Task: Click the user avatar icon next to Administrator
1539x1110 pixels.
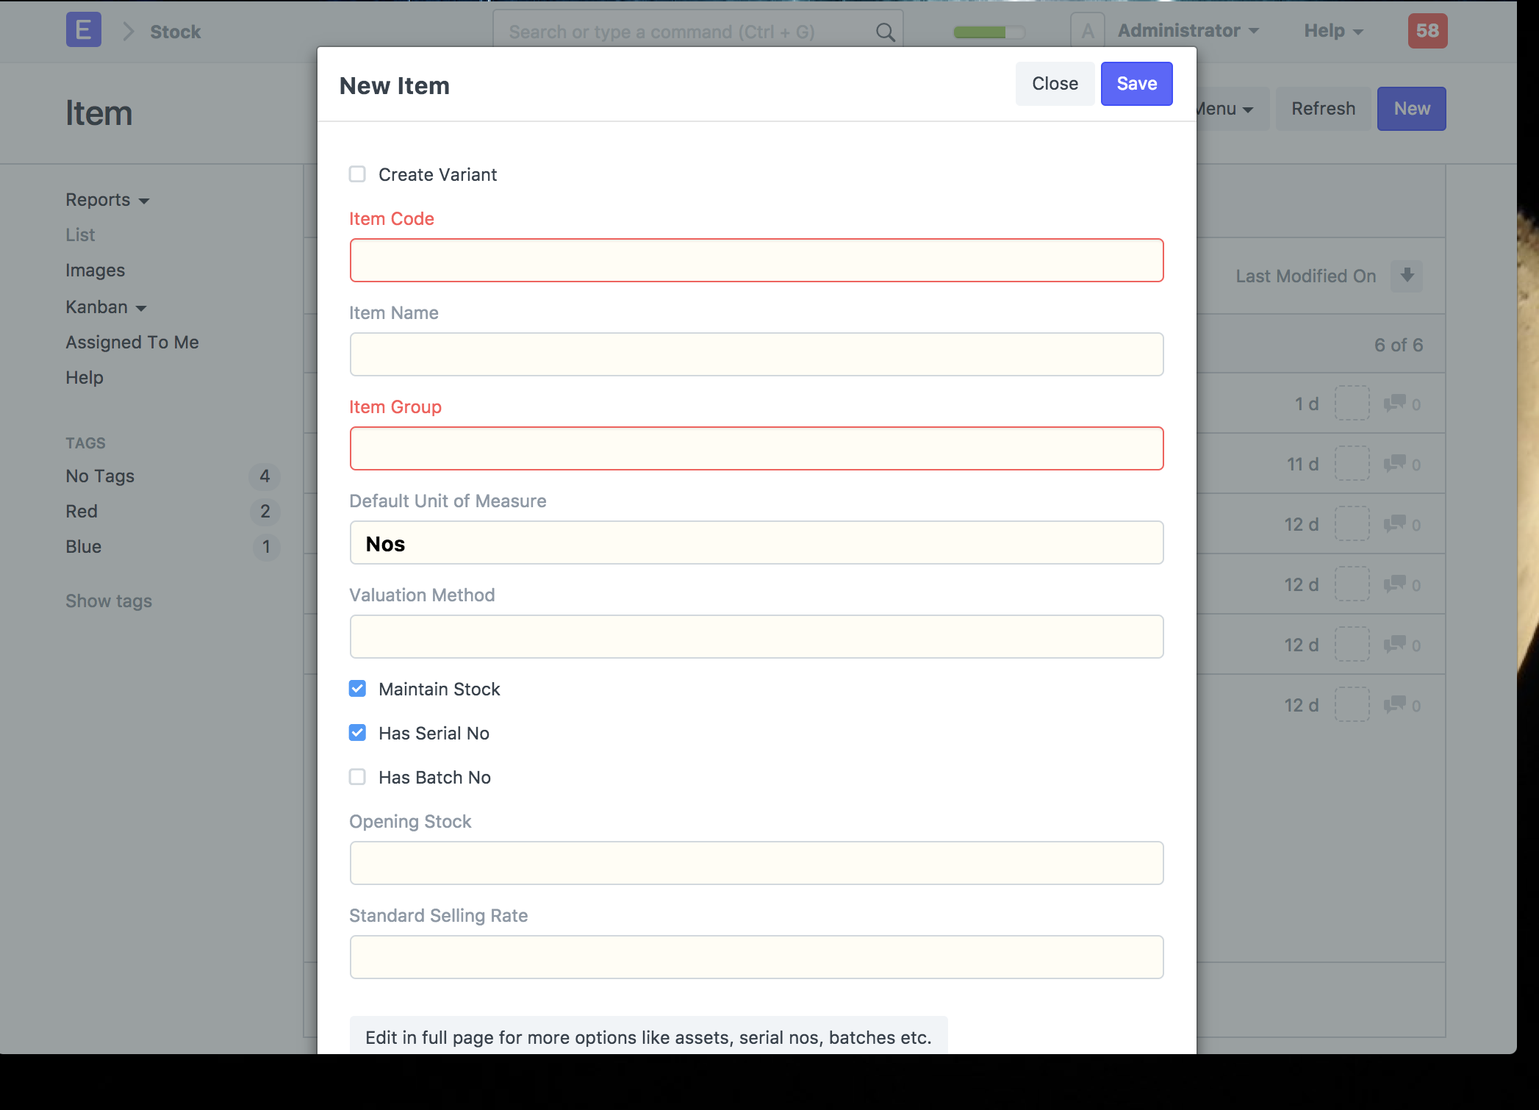Action: pos(1088,29)
